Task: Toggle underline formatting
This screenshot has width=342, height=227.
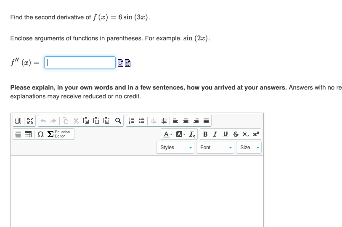Action: (x=225, y=134)
